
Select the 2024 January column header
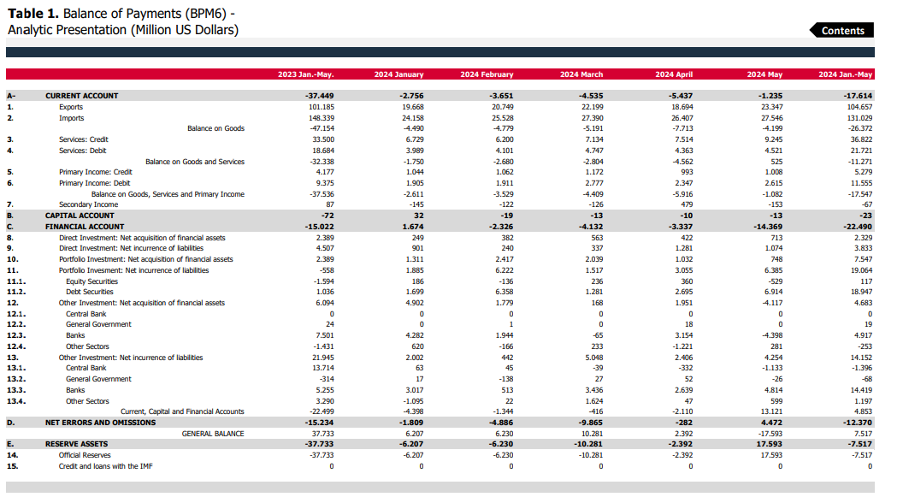click(398, 75)
